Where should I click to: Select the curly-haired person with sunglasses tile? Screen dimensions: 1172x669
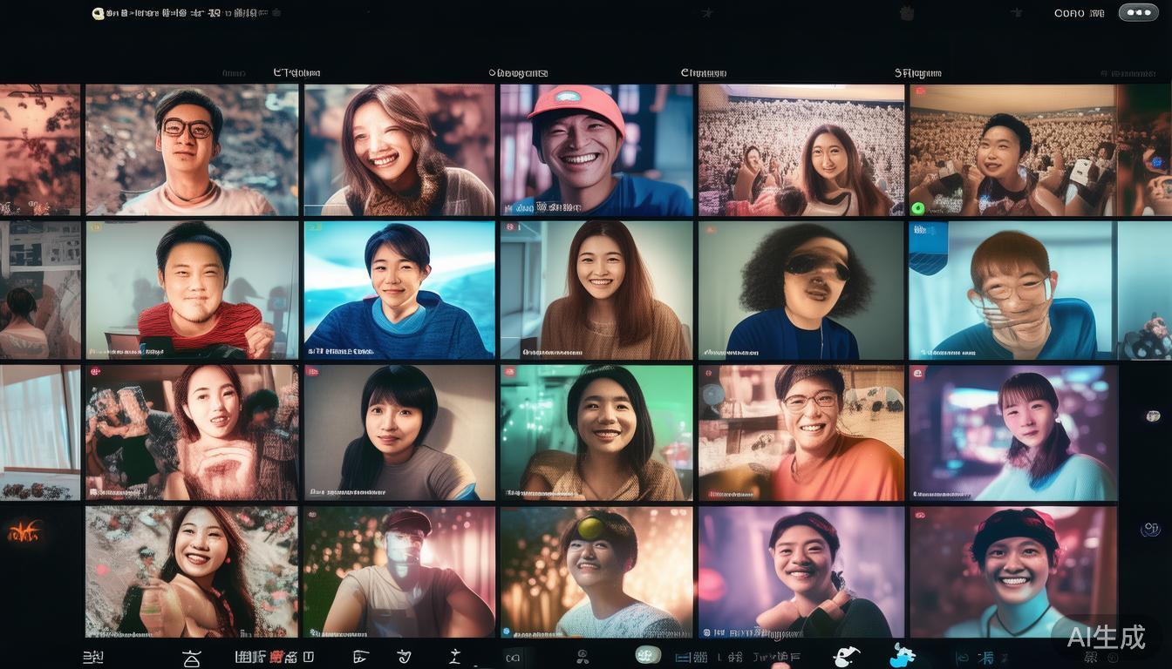[801, 290]
